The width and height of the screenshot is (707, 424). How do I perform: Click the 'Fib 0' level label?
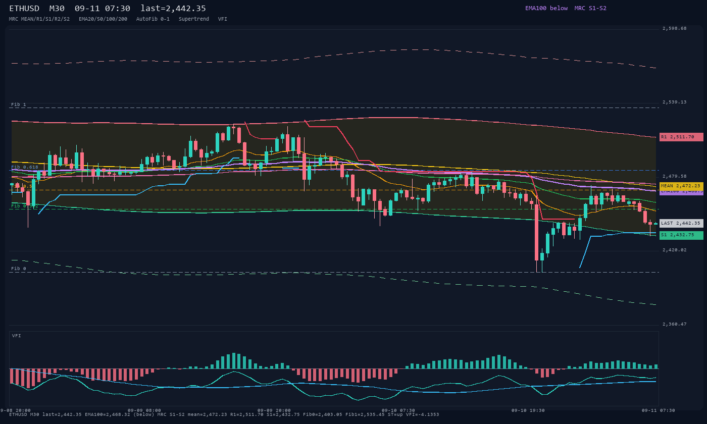click(x=19, y=269)
